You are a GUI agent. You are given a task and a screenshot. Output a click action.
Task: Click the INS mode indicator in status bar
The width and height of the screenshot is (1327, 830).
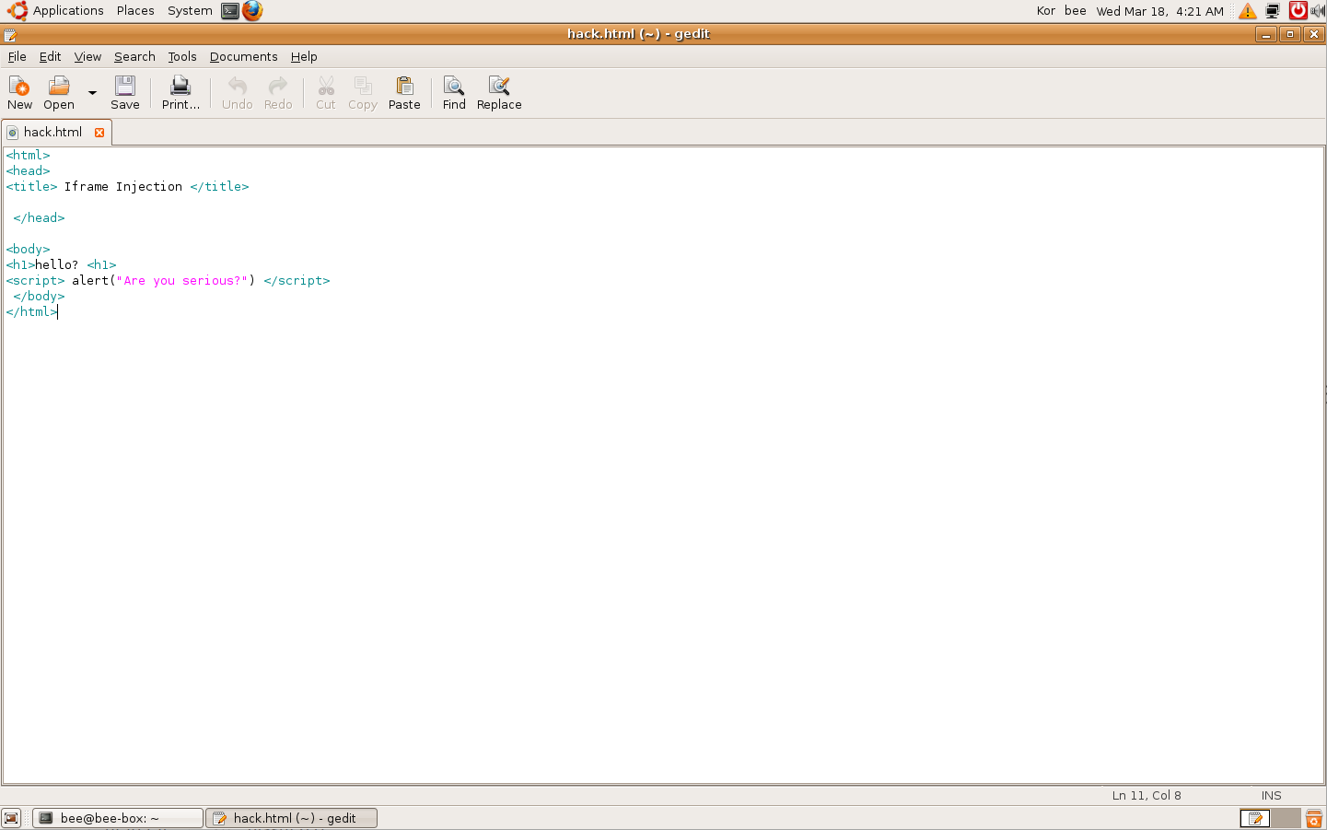pos(1271,795)
